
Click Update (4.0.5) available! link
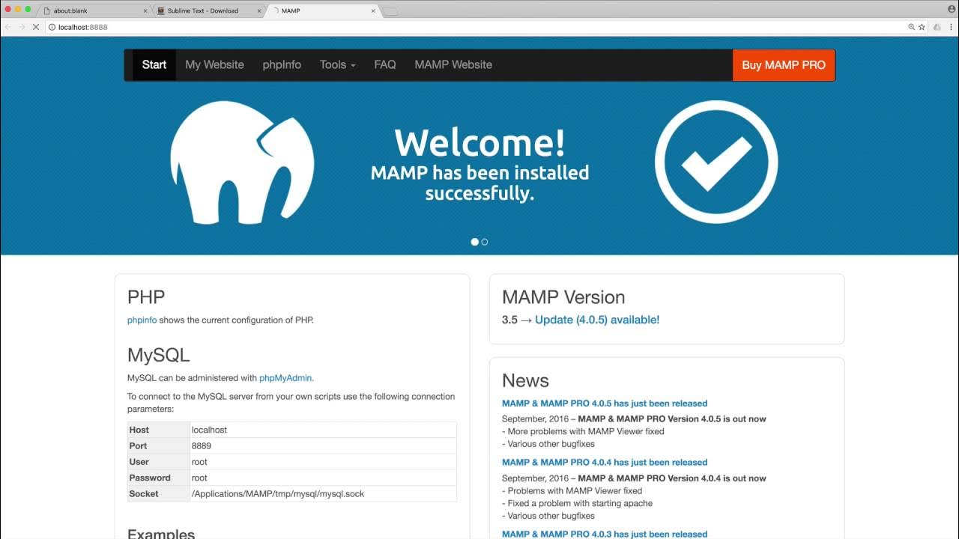tap(597, 320)
